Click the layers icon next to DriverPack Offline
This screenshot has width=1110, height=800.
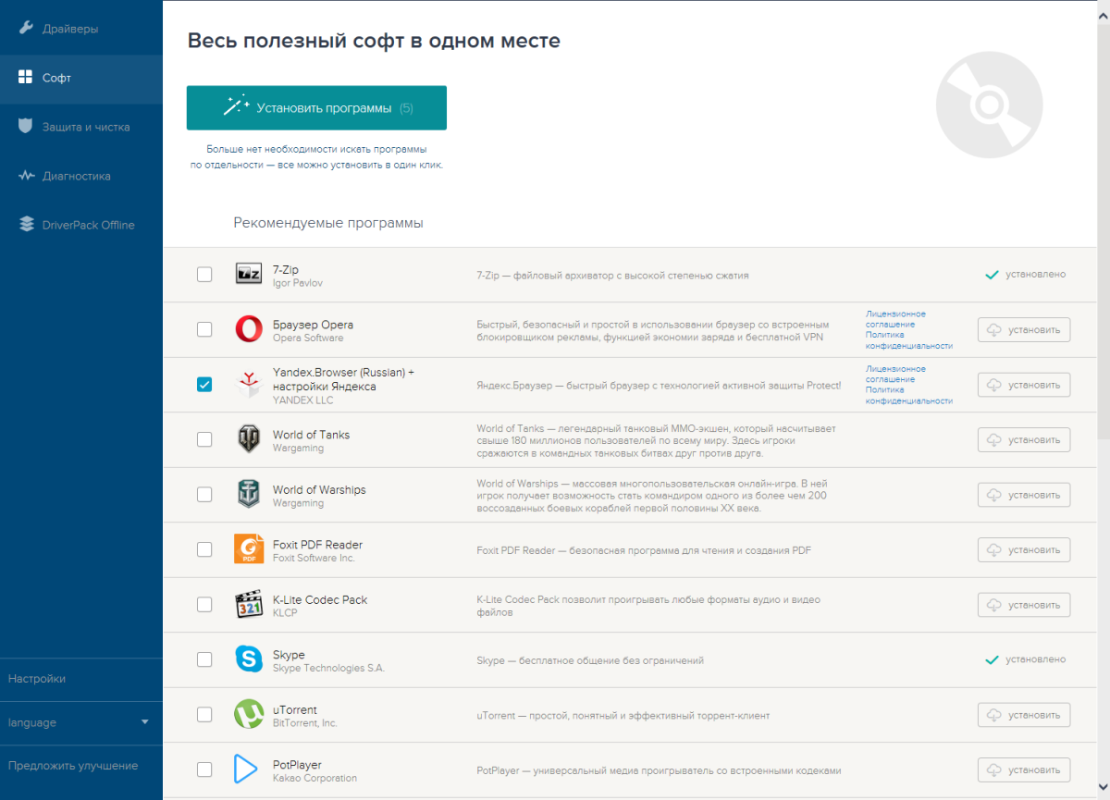26,225
